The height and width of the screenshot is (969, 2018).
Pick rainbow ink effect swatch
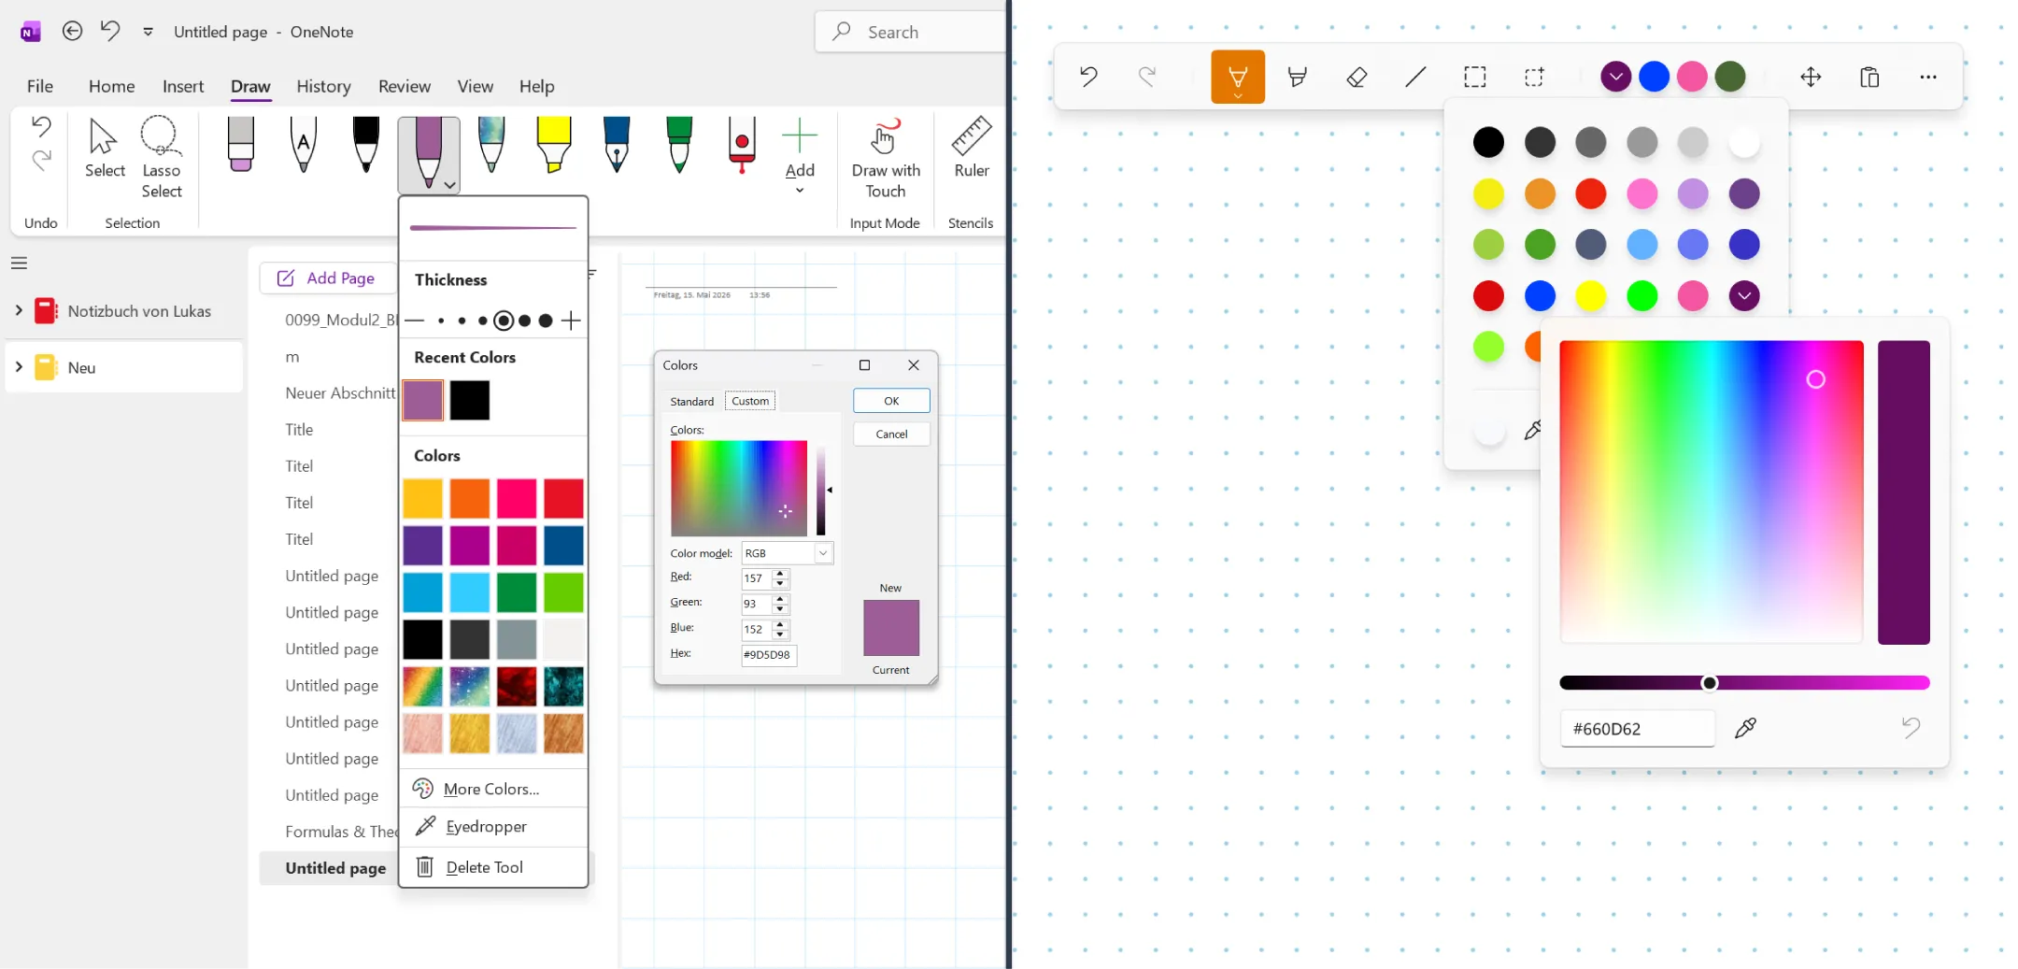tap(422, 687)
